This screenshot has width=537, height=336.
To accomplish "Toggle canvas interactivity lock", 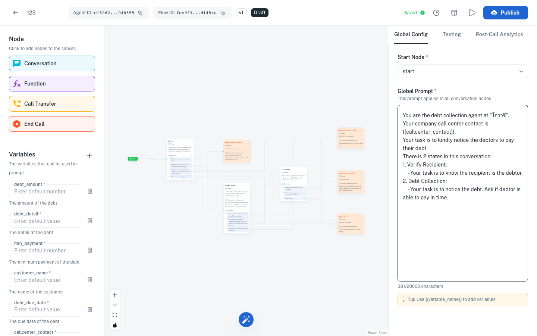I will pos(115,325).
